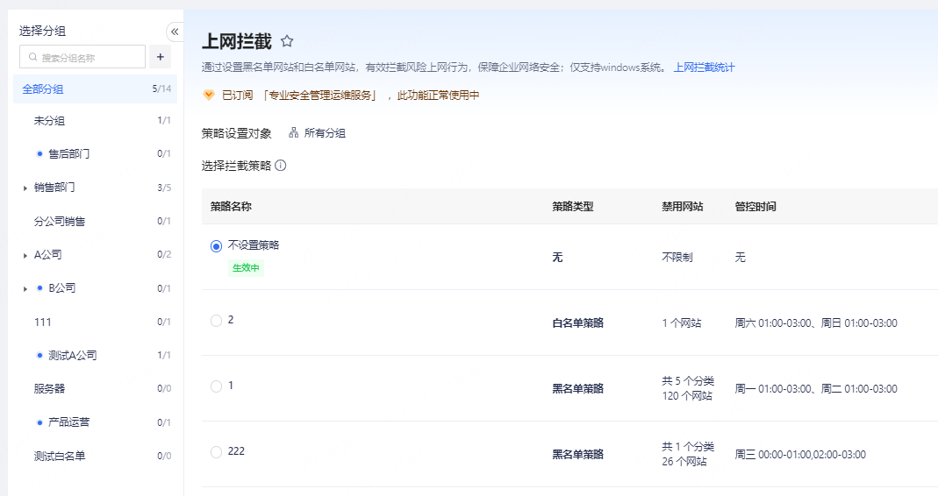Select radio button for policy 2
Viewport: 938px width, 496px height.
pos(217,321)
